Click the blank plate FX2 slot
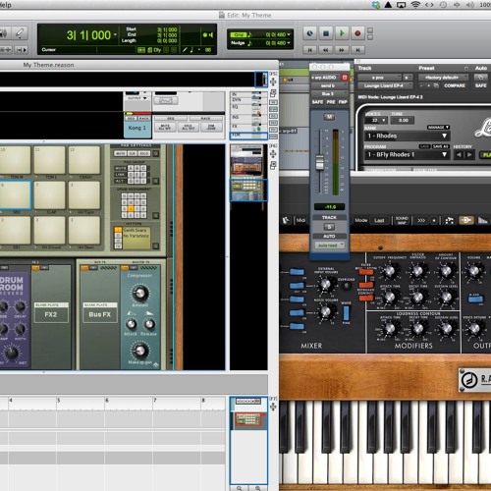 pyautogui.click(x=51, y=312)
